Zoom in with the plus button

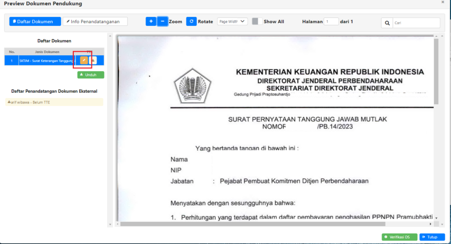click(151, 22)
